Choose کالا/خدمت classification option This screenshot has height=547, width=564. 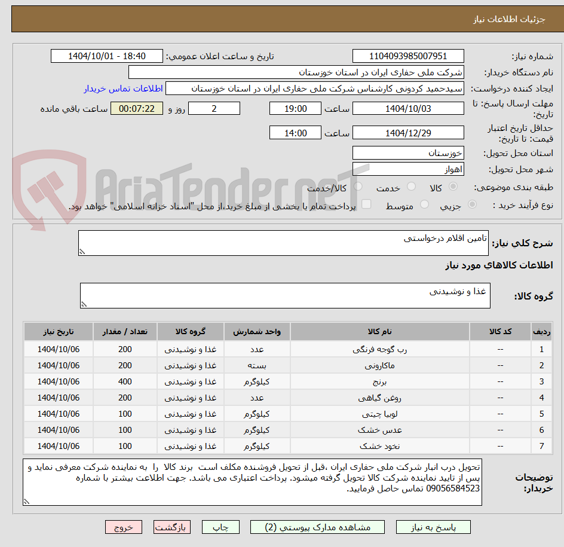point(357,187)
